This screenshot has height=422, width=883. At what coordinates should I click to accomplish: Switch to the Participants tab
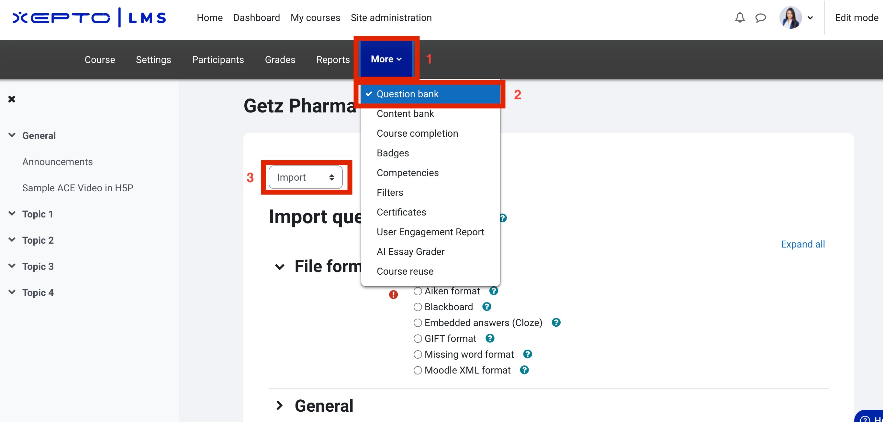[218, 59]
